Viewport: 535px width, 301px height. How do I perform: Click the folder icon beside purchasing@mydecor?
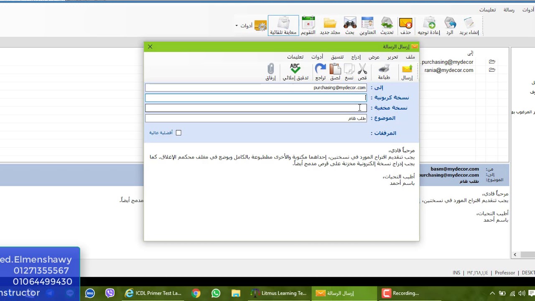[492, 62]
